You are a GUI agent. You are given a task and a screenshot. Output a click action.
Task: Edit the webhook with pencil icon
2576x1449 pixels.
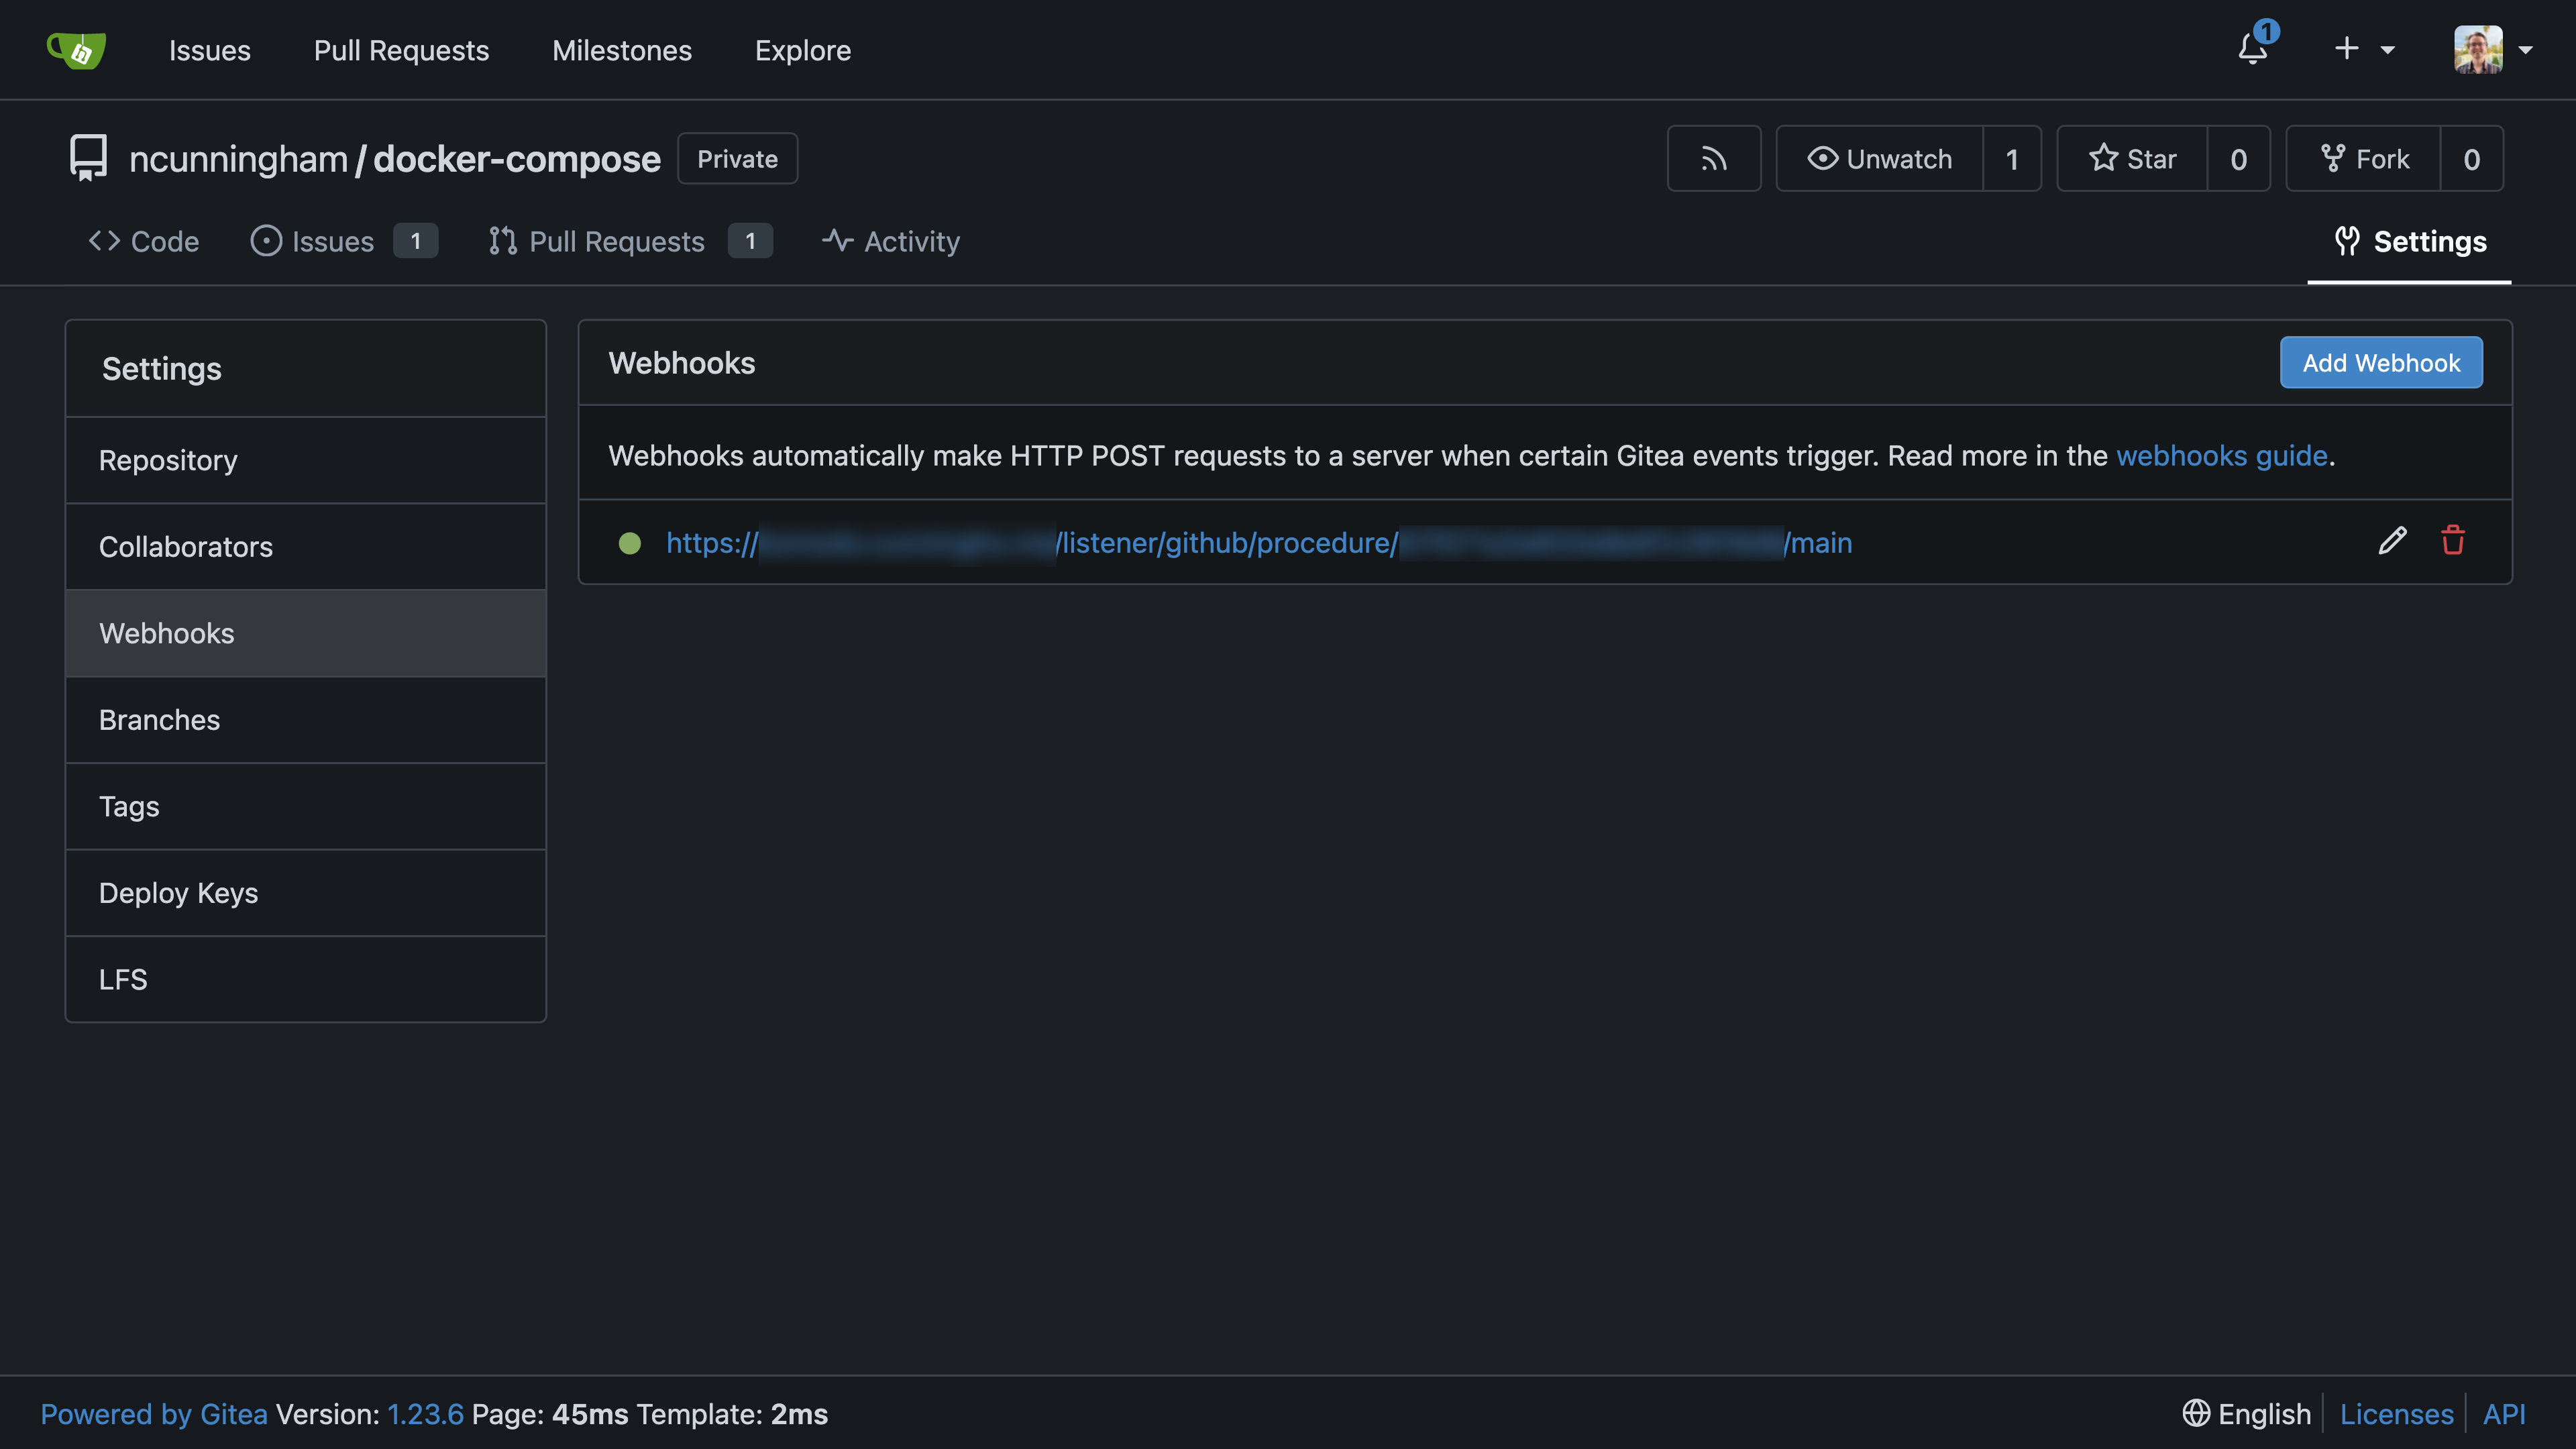(2392, 541)
